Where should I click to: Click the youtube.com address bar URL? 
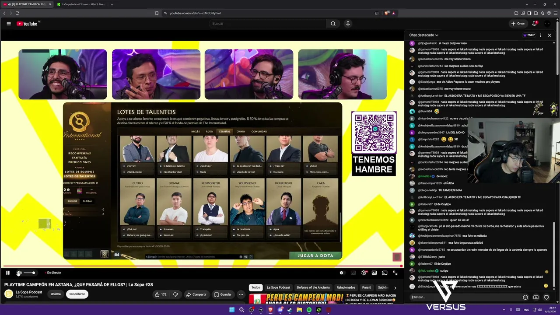[195, 13]
